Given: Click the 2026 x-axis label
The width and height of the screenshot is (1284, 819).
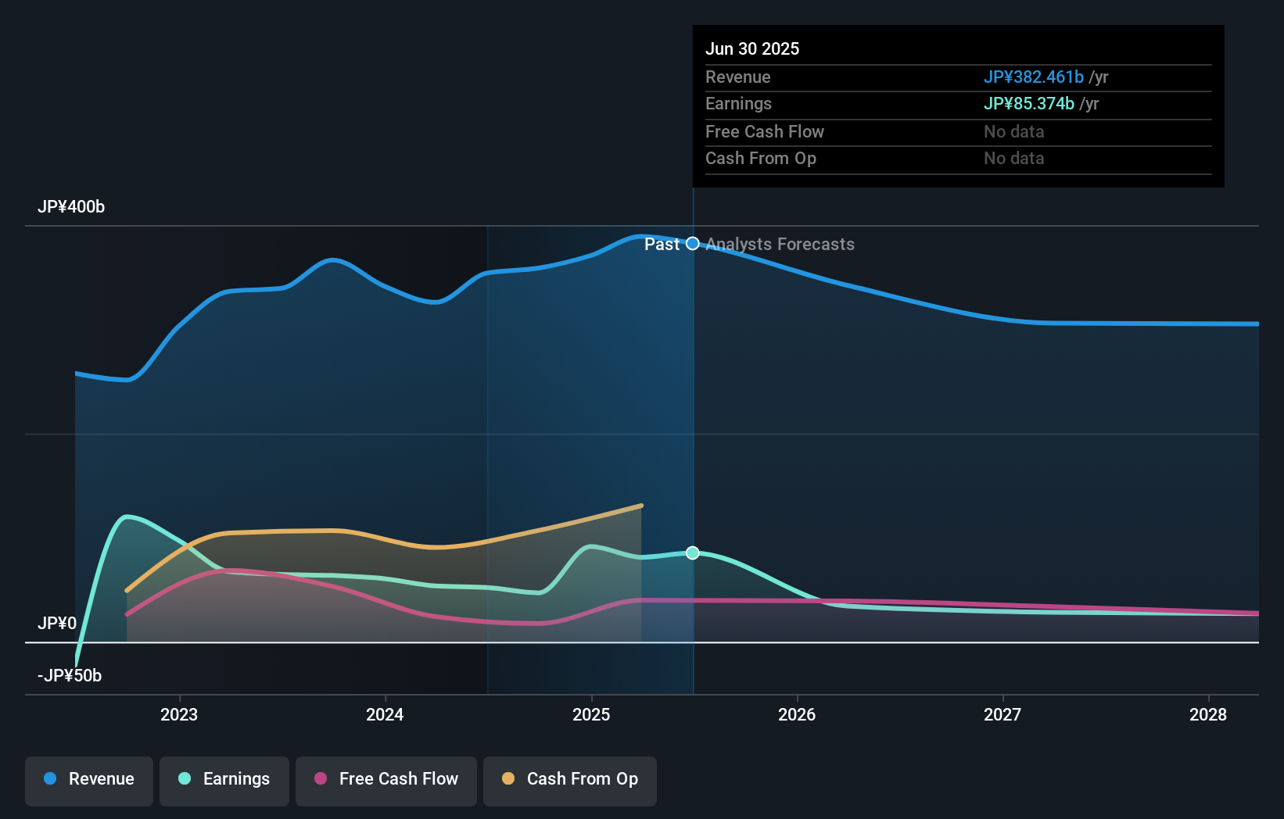Looking at the screenshot, I should click(x=797, y=714).
